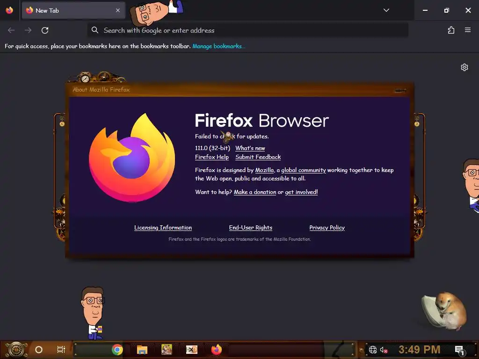This screenshot has height=359, width=479.
Task: Go forward one page
Action: pos(28,30)
